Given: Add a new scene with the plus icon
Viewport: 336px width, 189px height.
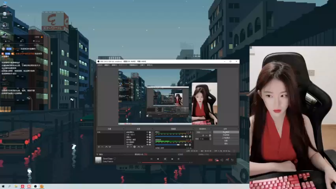Looking at the screenshot, I should point(99,147).
